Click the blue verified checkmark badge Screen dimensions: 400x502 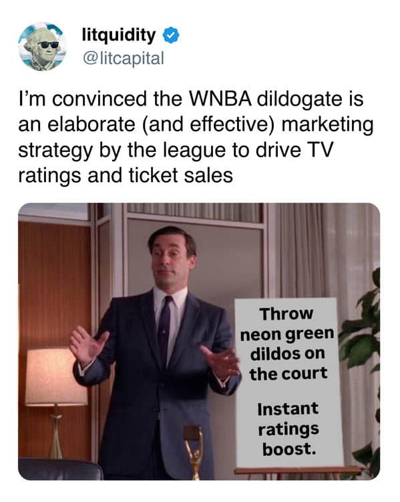point(171,35)
